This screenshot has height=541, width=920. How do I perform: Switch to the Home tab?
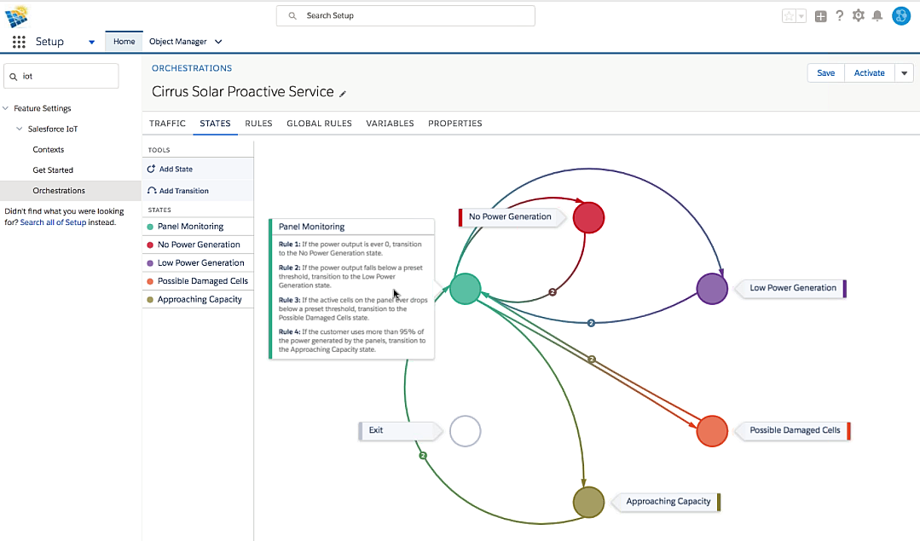[x=124, y=42]
